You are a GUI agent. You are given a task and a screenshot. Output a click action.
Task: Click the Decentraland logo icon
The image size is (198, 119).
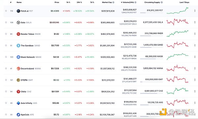[18, 68]
